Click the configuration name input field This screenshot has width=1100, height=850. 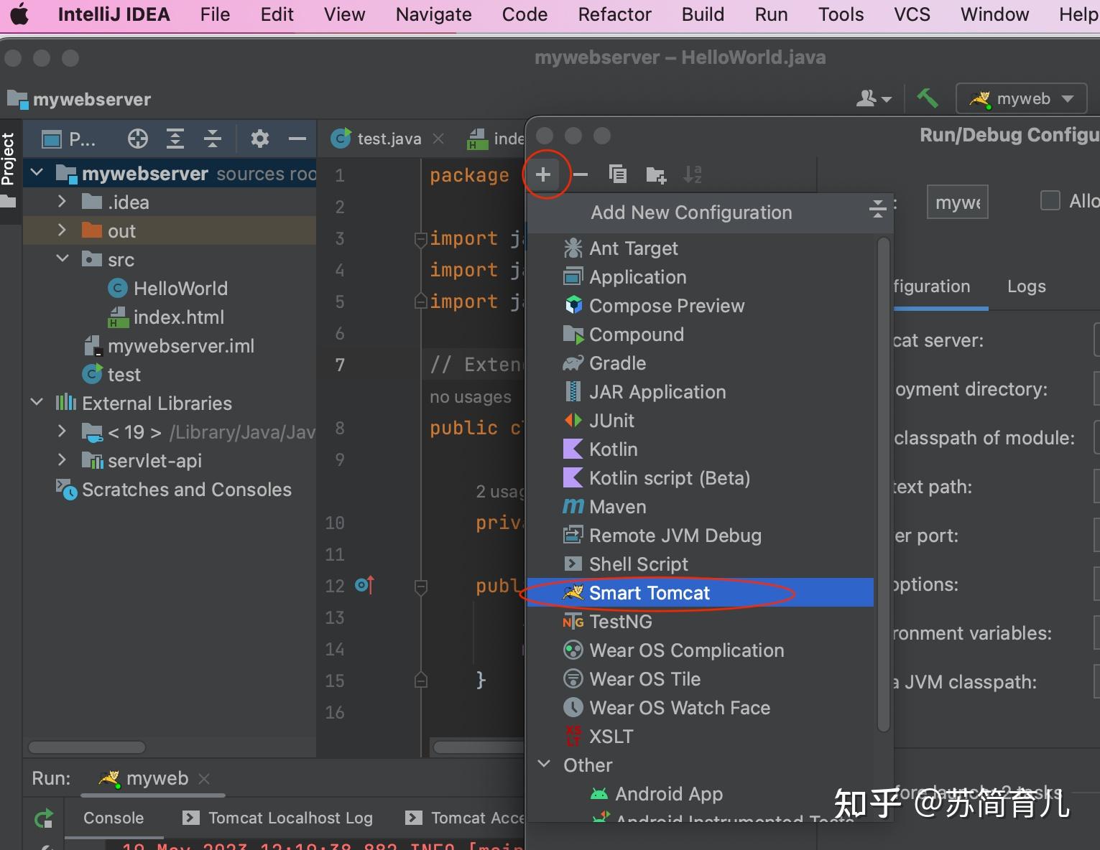tap(957, 202)
